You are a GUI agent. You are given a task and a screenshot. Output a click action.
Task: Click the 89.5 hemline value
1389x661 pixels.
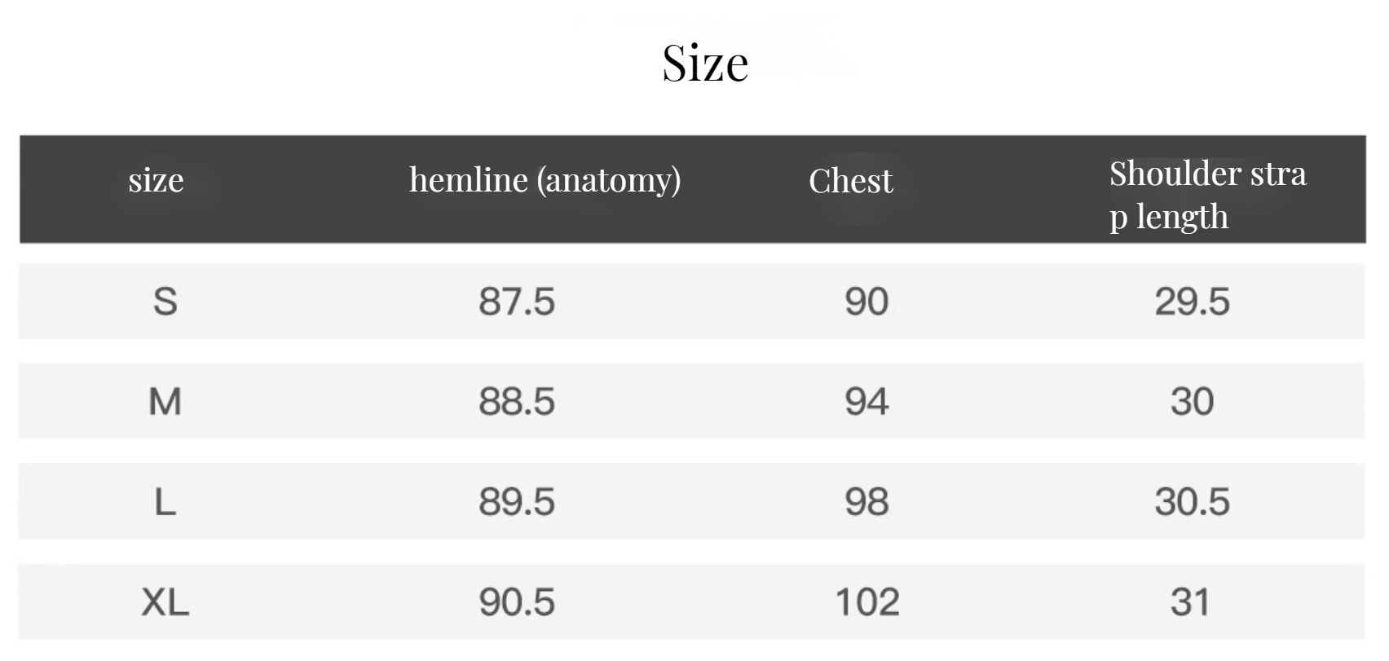point(517,502)
